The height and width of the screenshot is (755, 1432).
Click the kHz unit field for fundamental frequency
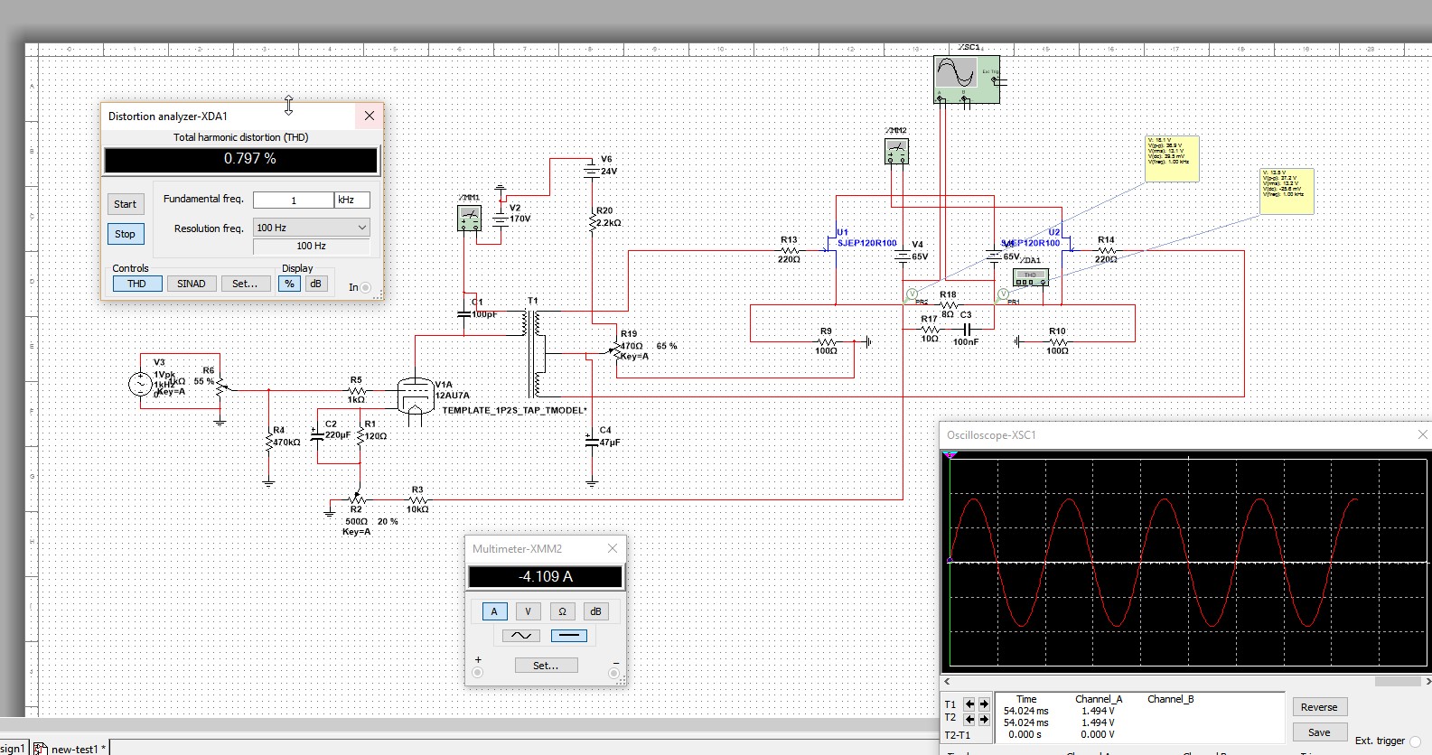click(x=352, y=200)
